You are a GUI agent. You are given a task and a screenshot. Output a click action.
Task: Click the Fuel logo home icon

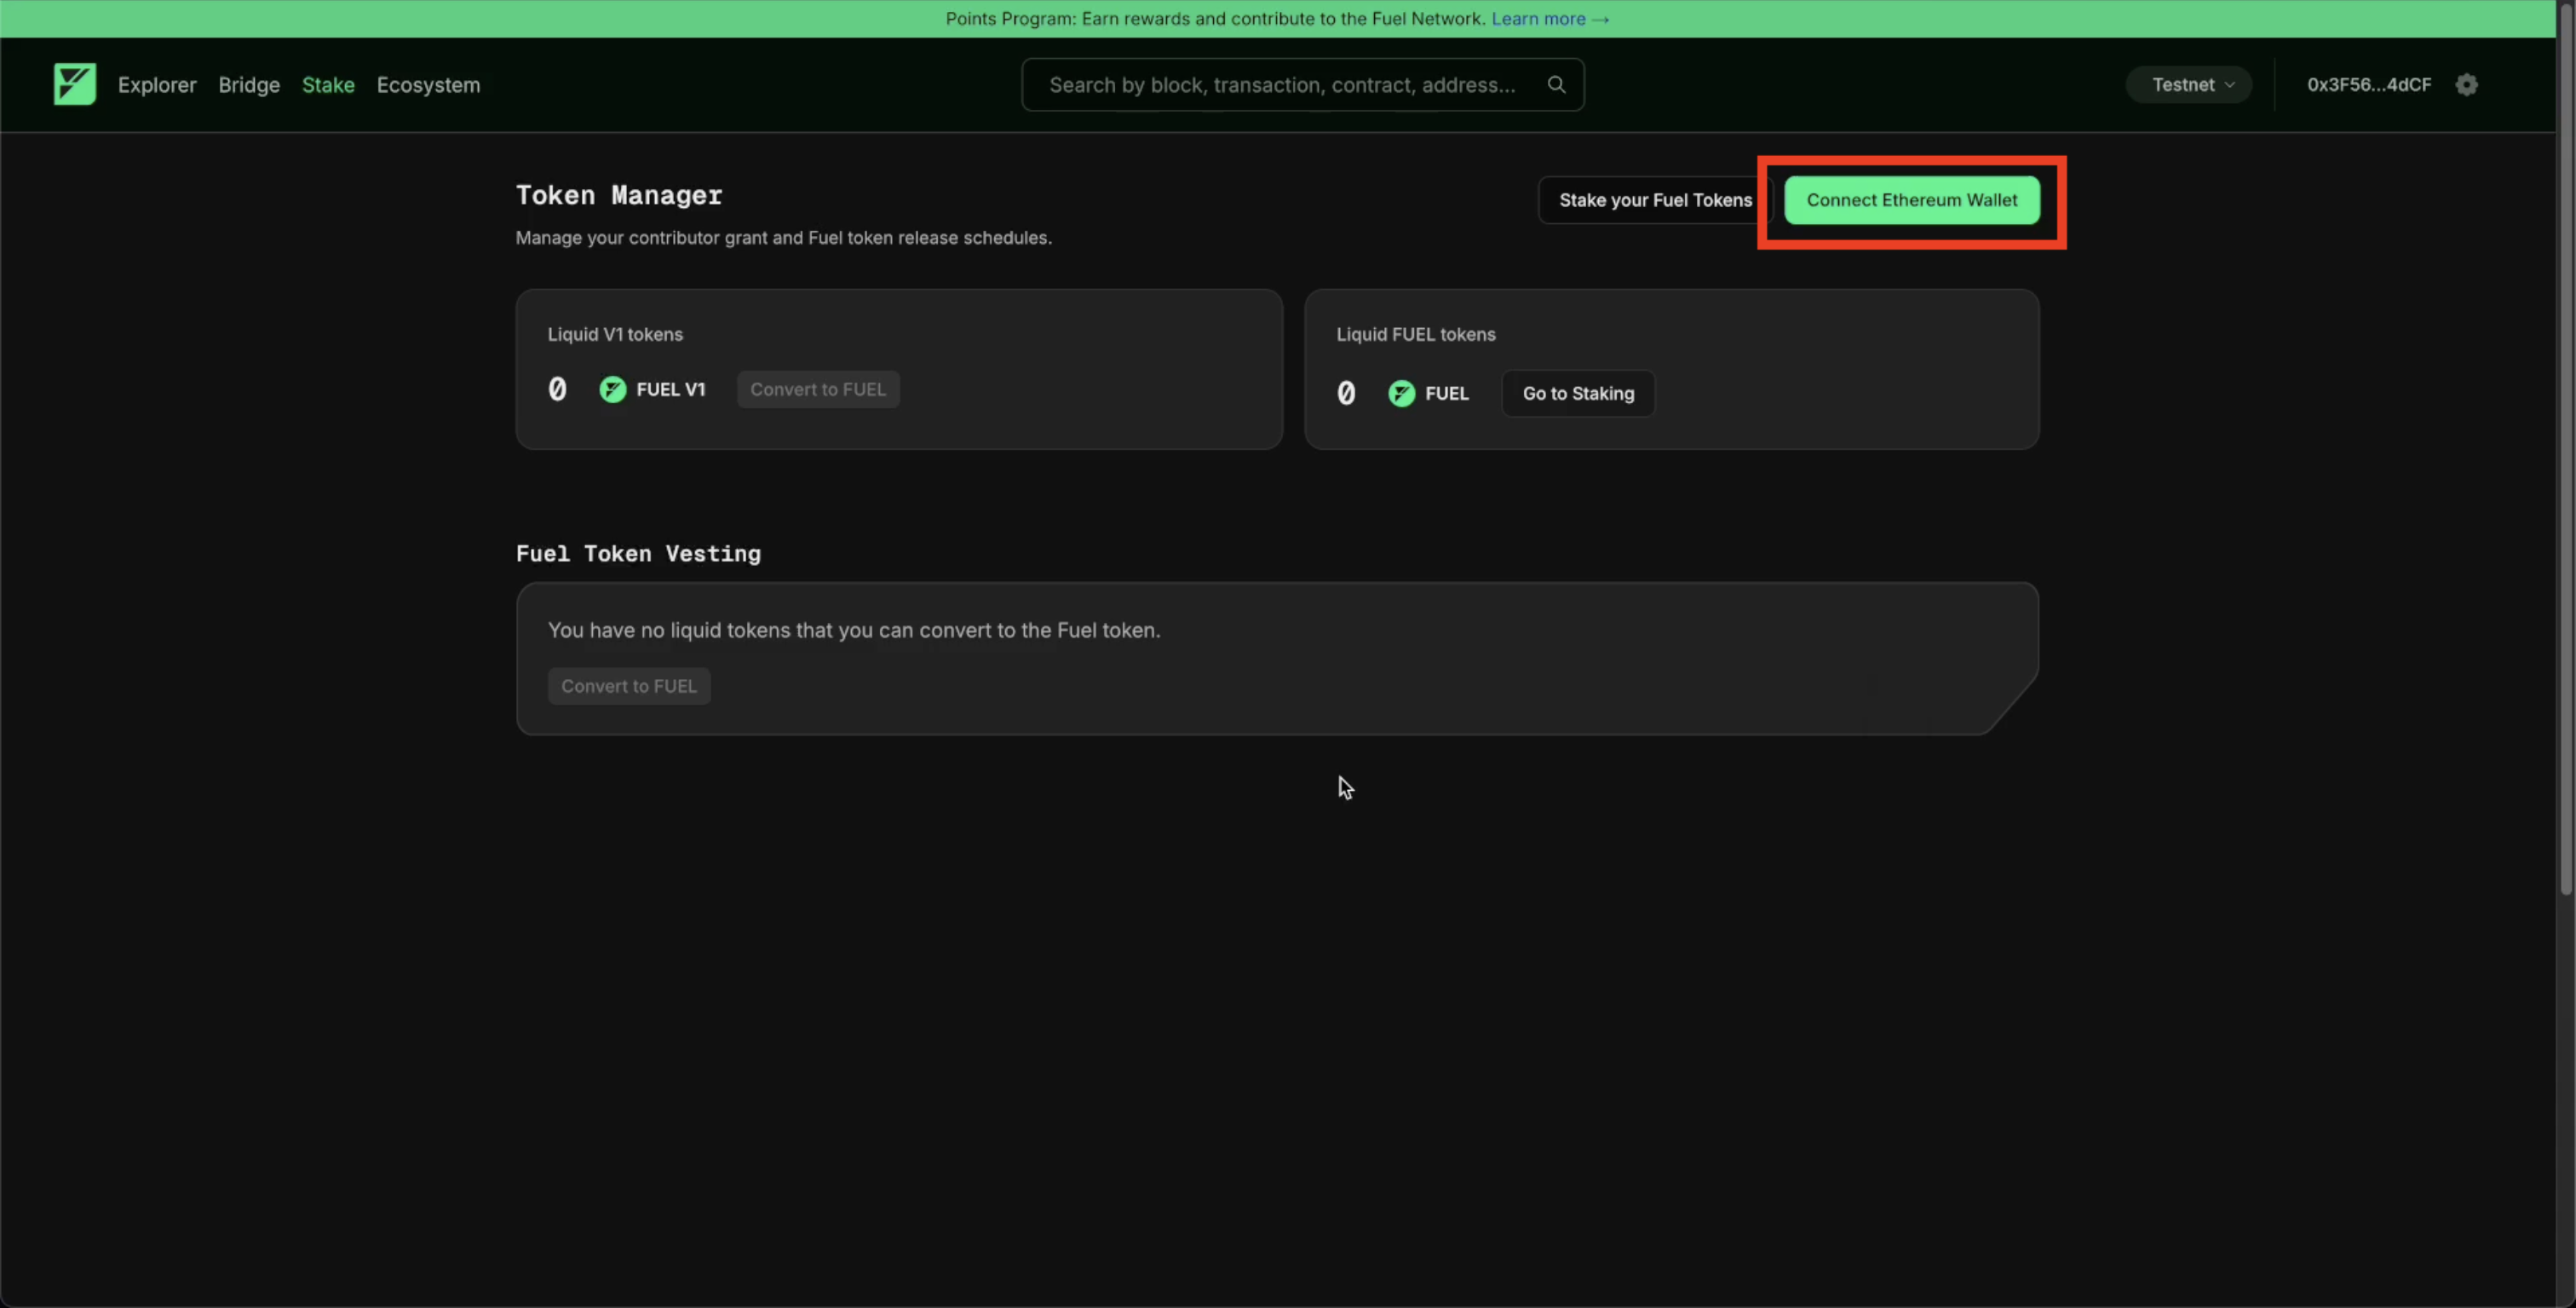click(75, 84)
